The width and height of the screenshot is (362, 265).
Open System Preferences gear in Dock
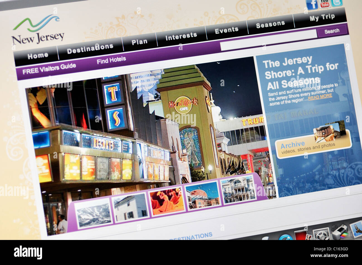pyautogui.click(x=321, y=234)
